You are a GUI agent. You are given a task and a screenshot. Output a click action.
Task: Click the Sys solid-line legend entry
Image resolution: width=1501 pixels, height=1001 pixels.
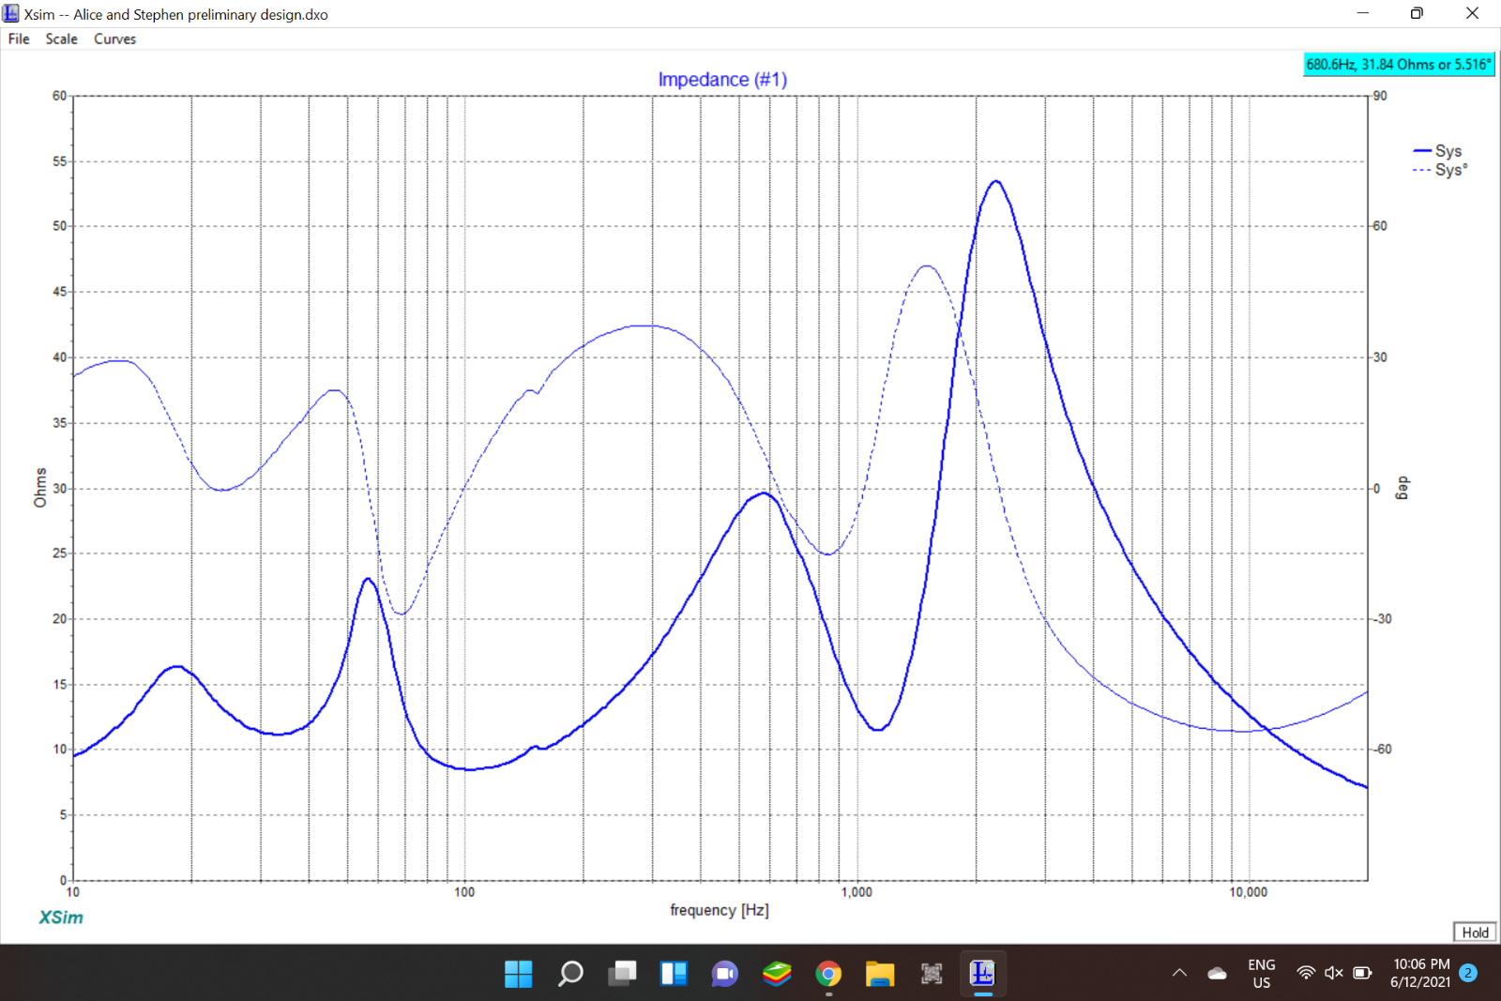1438,151
